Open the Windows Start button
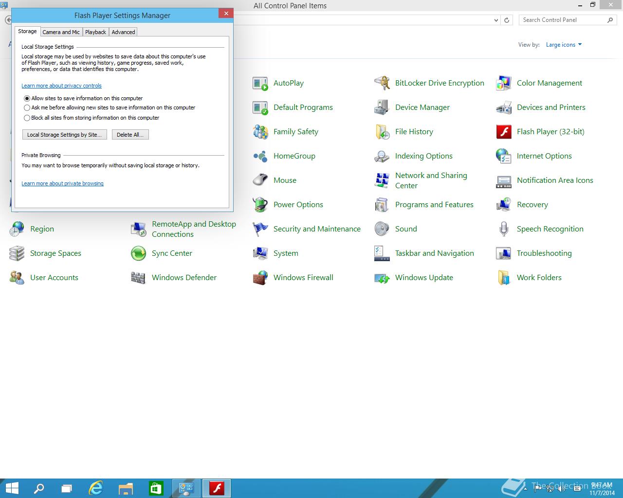Viewport: 623px width, 498px height. click(12, 488)
